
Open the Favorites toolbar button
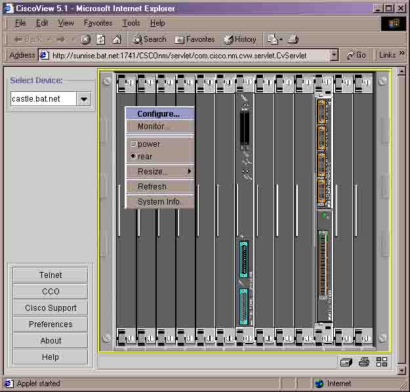pyautogui.click(x=195, y=39)
